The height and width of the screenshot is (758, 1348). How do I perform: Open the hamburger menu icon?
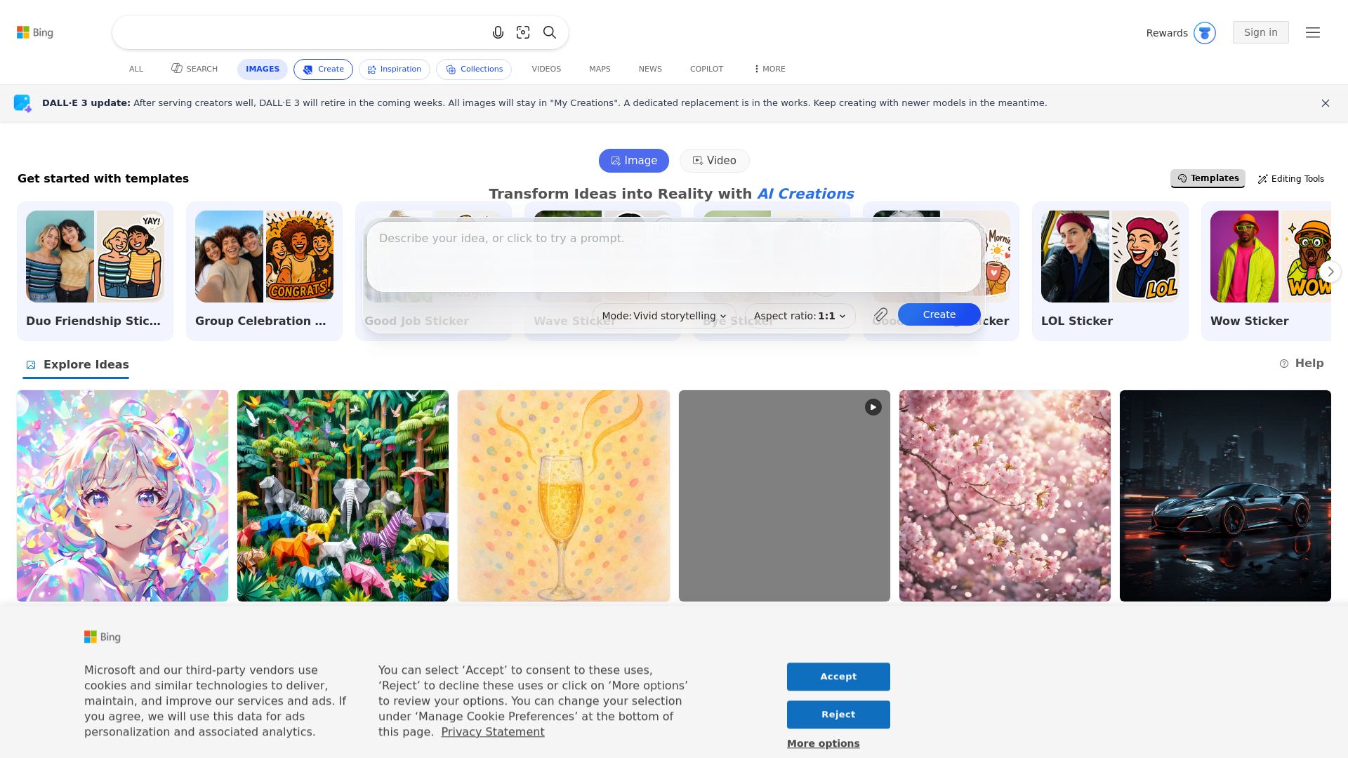point(1313,32)
